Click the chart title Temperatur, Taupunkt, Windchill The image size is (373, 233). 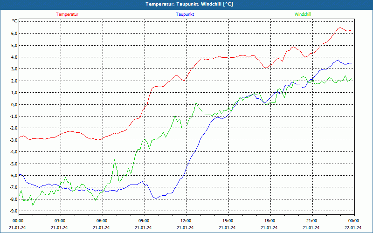pos(189,4)
